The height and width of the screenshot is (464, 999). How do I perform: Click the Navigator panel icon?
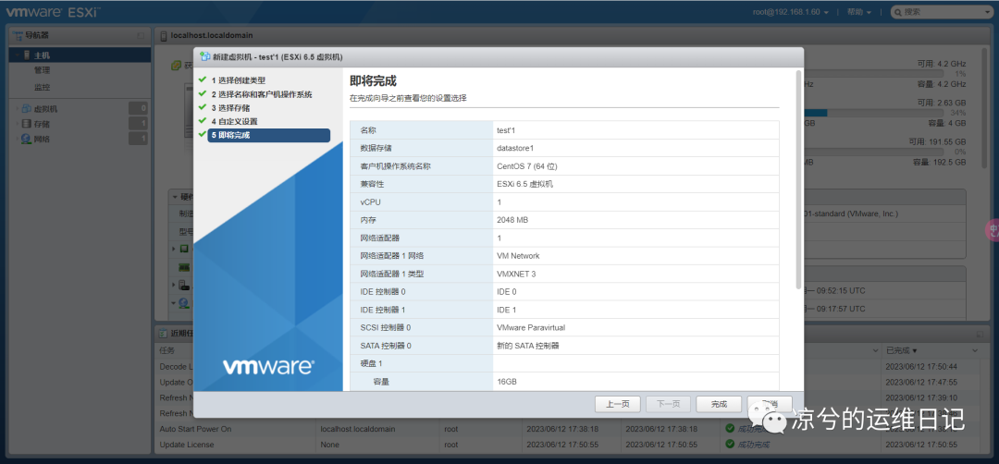point(18,36)
